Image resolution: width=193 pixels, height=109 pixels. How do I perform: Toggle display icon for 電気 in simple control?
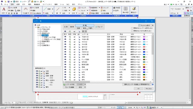tap(37, 87)
